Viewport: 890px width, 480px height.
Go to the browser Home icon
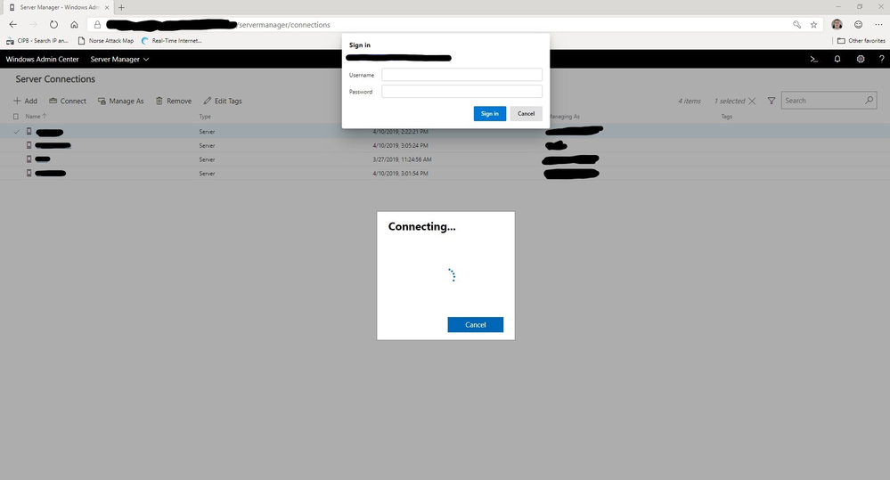[74, 24]
